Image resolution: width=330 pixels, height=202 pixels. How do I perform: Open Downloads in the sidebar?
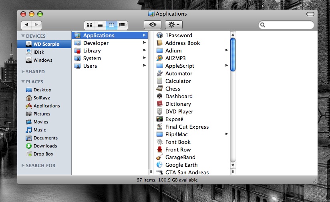coord(44,146)
